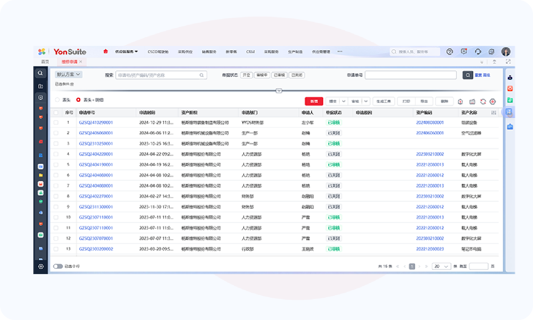Click the red 新增 button

(x=314, y=101)
